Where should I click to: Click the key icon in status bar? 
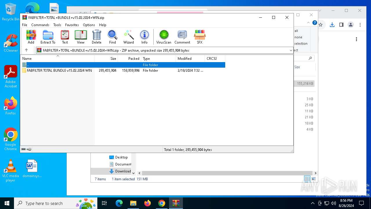point(29,149)
